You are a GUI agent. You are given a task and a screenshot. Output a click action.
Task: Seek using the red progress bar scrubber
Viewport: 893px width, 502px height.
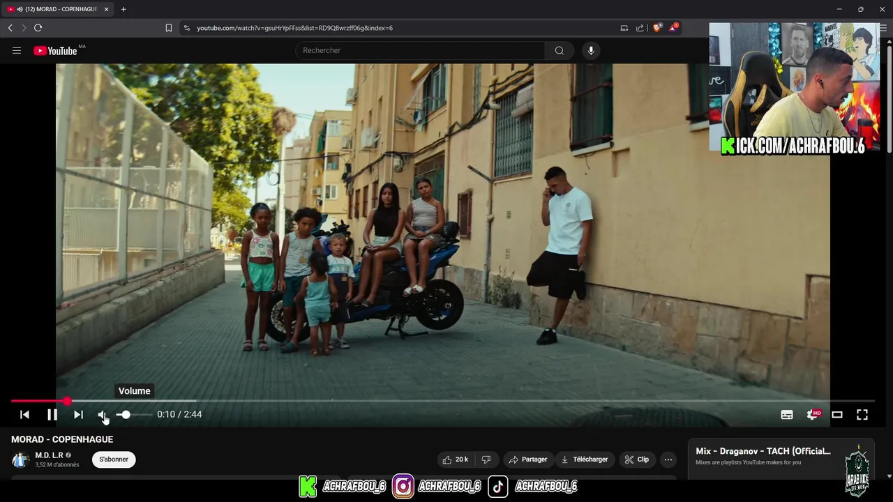point(67,401)
